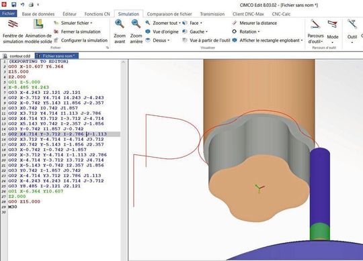Click the Face view cube icon
The height and width of the screenshot is (261, 363).
pyautogui.click(x=185, y=23)
